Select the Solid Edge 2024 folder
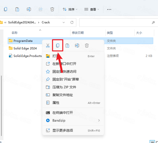This screenshot has height=143, width=158. (25, 48)
